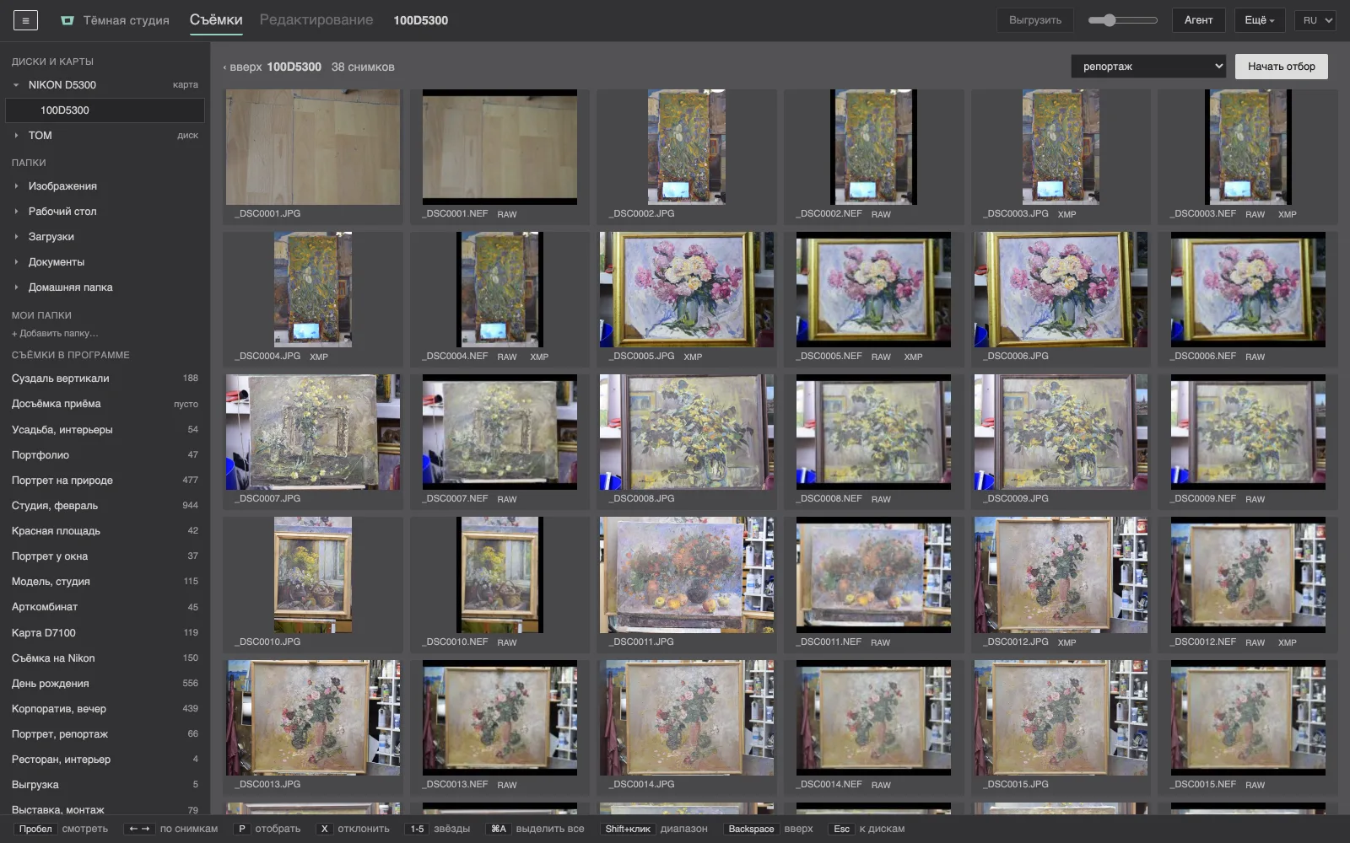Open the Ресторан, интерьер session
This screenshot has height=843, width=1350.
(105, 760)
